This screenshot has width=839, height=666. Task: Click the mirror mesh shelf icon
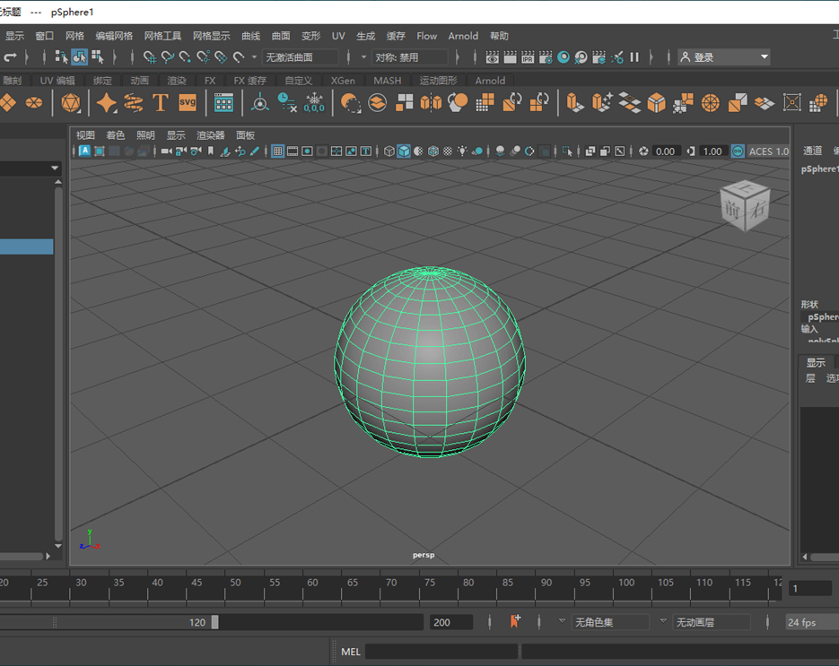(431, 102)
